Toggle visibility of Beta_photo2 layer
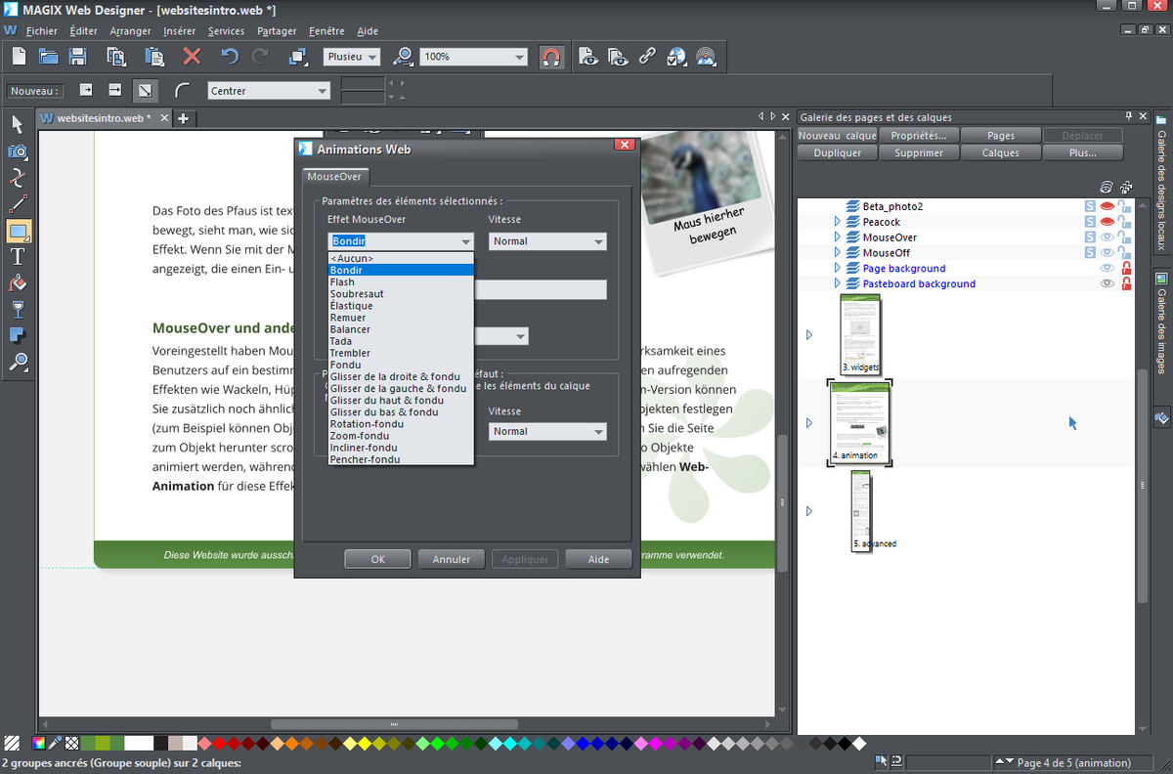 coord(1108,206)
